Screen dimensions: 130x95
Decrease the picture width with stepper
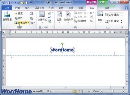pyautogui.click(x=122, y=22)
